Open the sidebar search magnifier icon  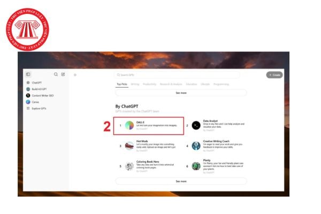pyautogui.click(x=56, y=74)
